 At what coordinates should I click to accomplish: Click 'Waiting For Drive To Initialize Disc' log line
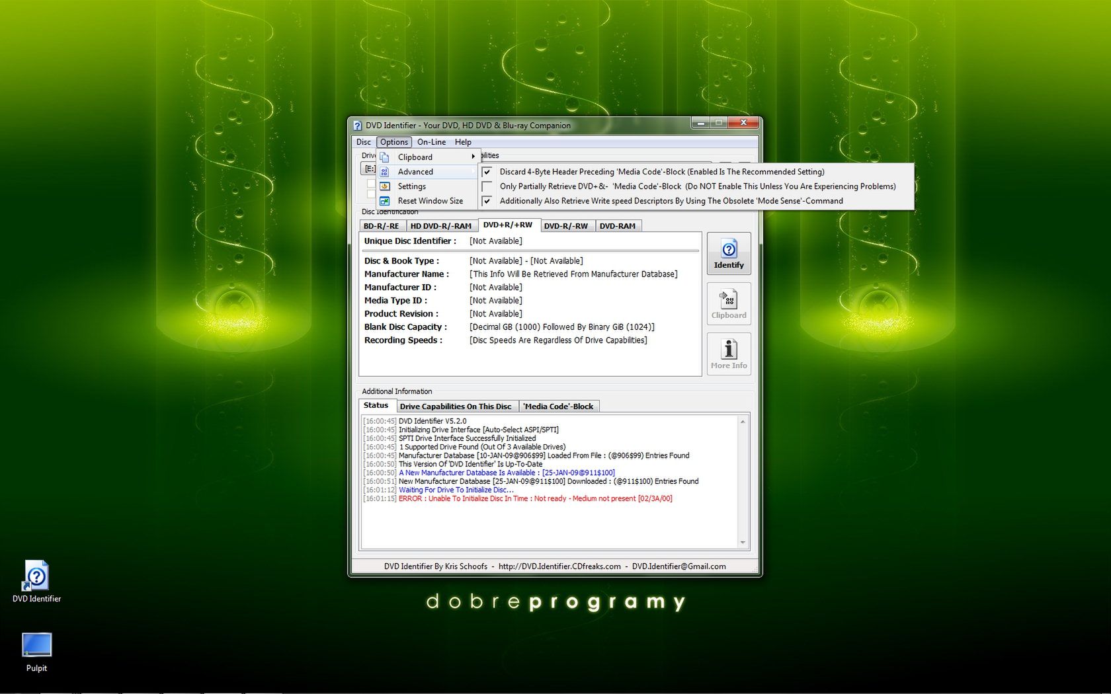438,490
